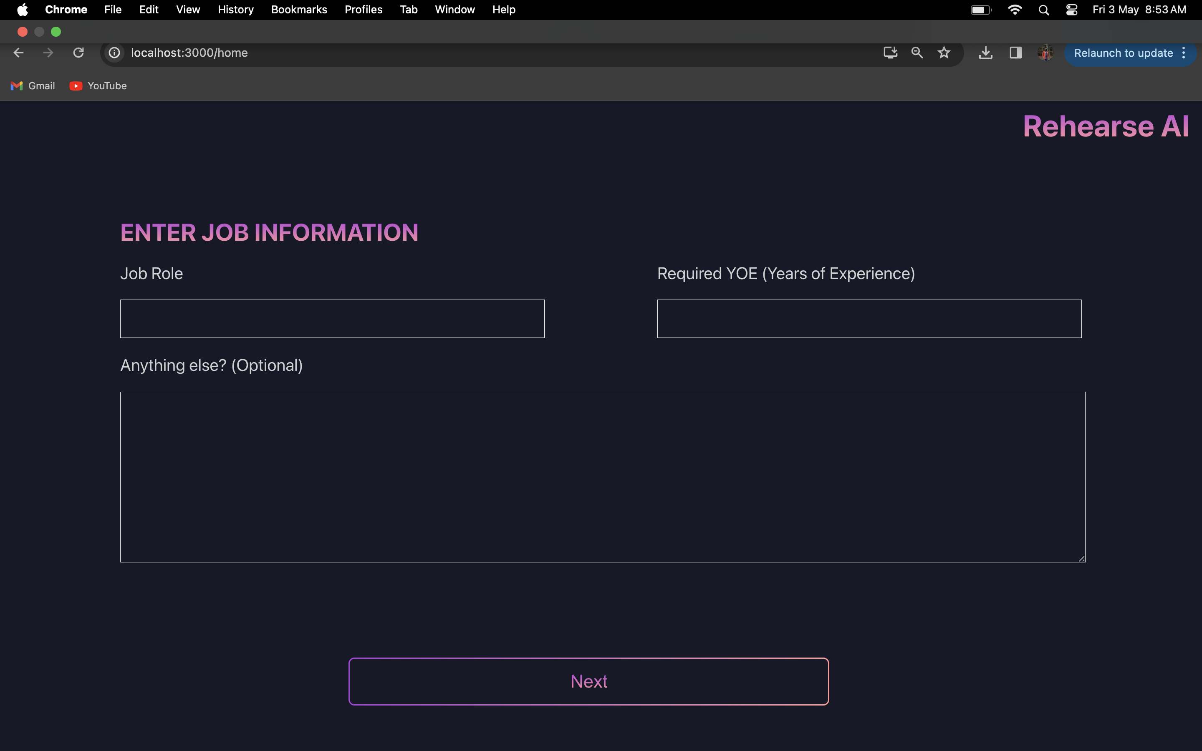Click the install app icon in address bar
This screenshot has height=751, width=1202.
point(890,53)
